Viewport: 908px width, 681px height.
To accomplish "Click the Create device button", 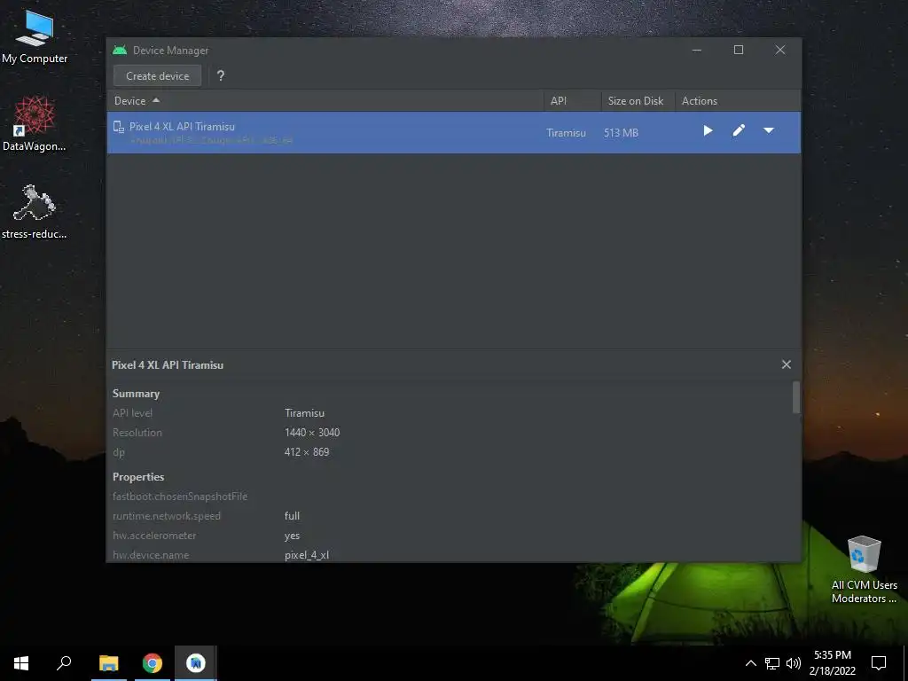I will pyautogui.click(x=158, y=76).
